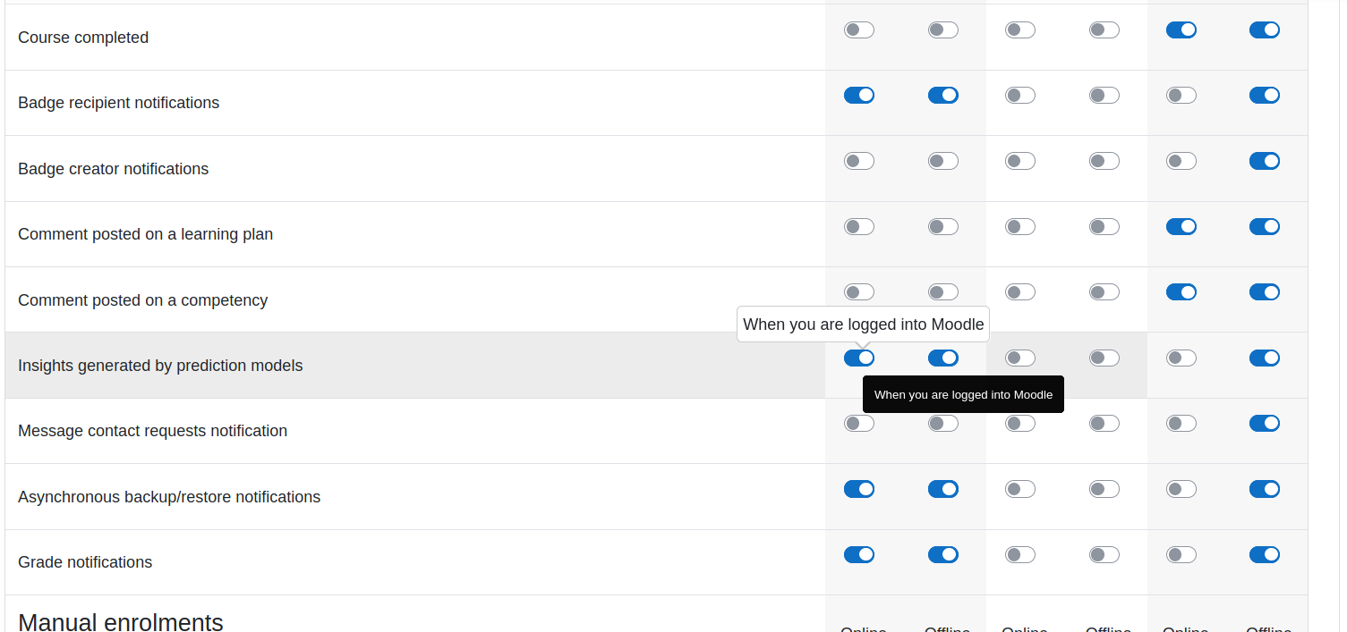Turn off first Online toggle for Asynchronous backup/restore notifications

[859, 489]
